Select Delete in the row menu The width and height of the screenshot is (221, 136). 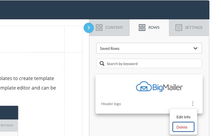point(183,127)
